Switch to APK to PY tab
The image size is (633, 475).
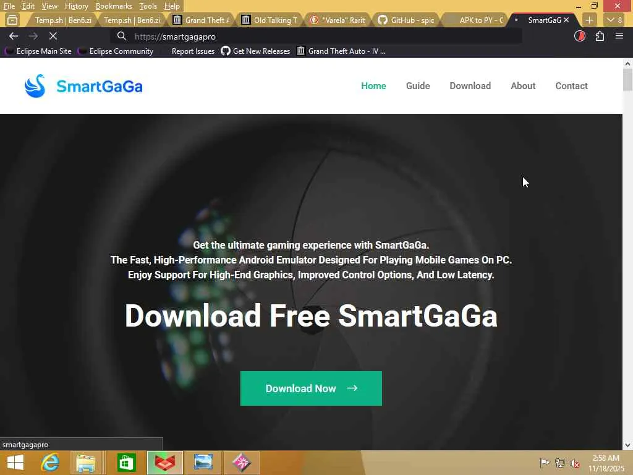click(475, 20)
